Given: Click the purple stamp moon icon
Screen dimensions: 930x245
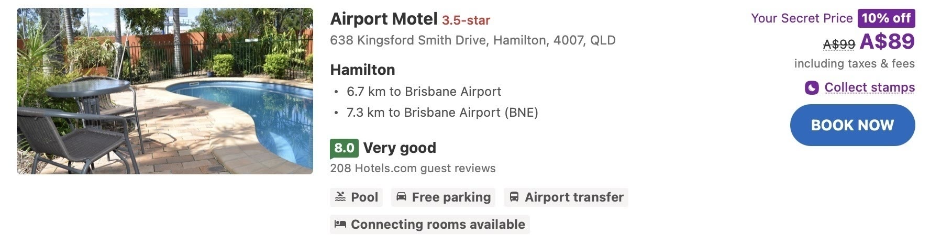Looking at the screenshot, I should [x=812, y=87].
